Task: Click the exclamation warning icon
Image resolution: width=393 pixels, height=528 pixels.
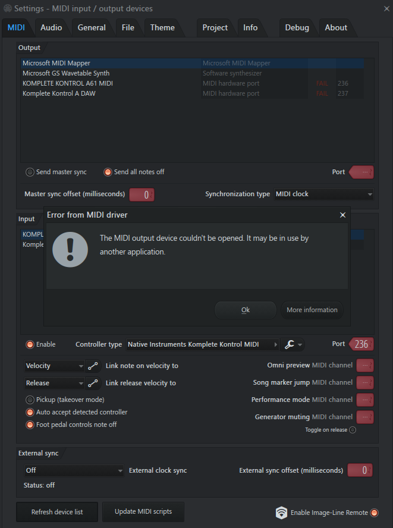Action: click(70, 250)
